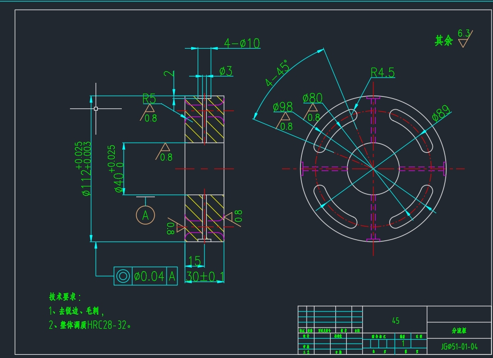Select the concentricity symbol in tolerance frame

123,276
